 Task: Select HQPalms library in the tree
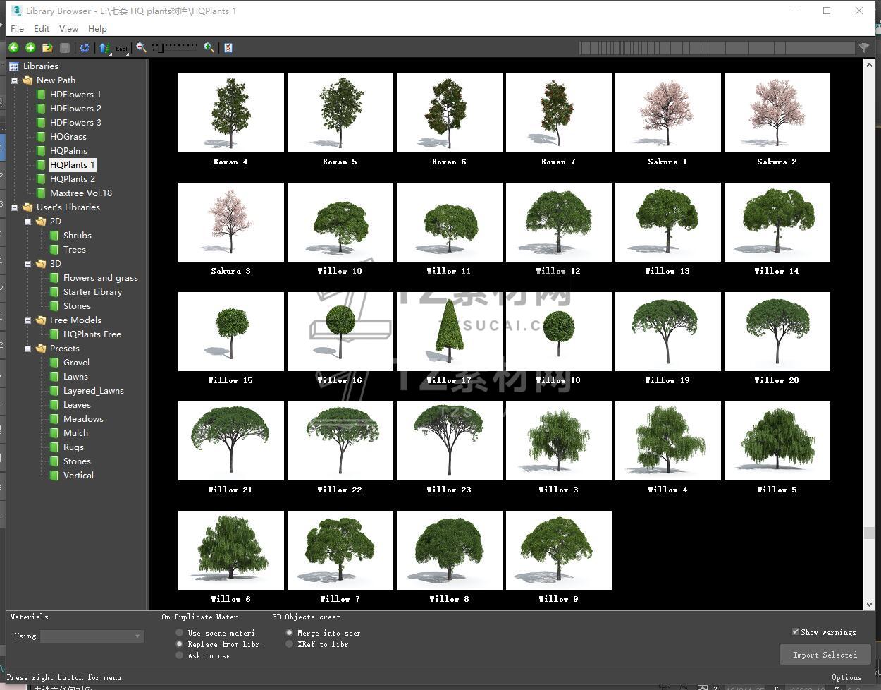click(68, 150)
